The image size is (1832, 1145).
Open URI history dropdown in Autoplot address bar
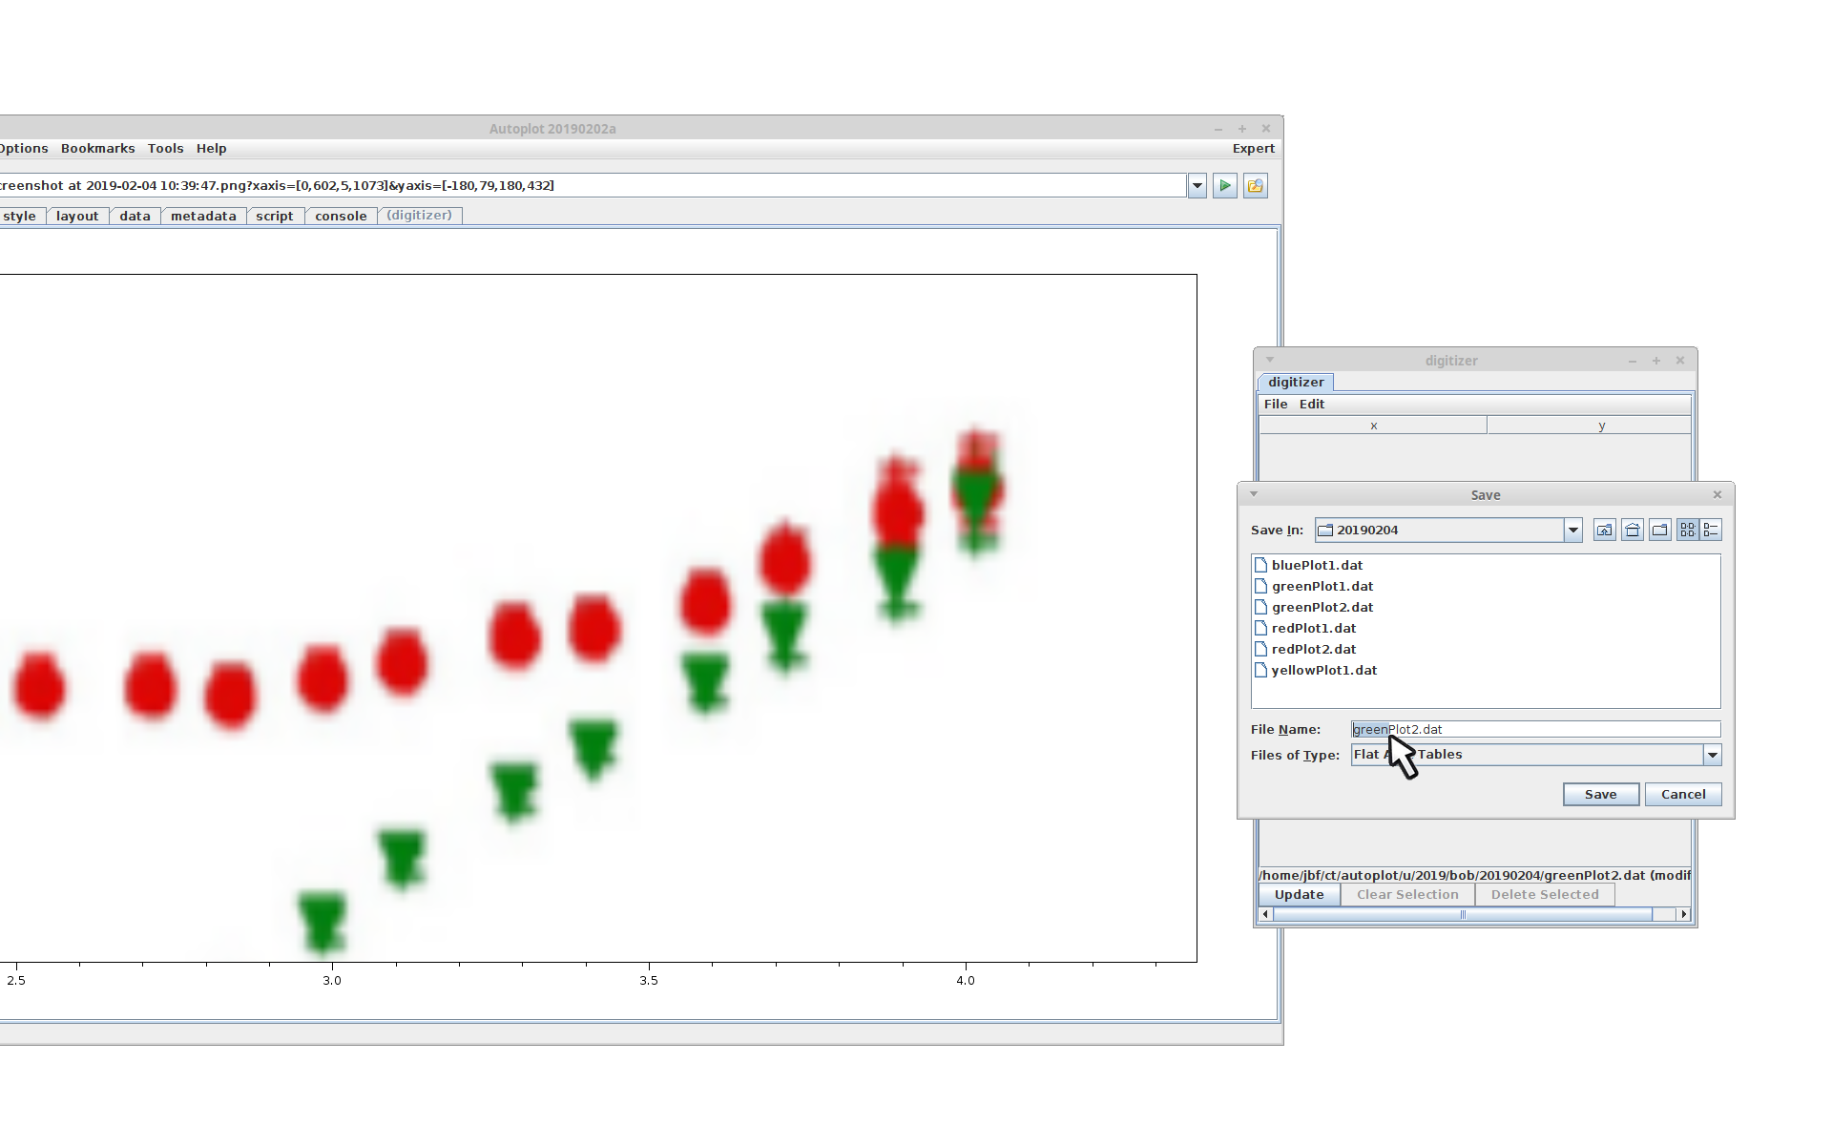click(1197, 186)
